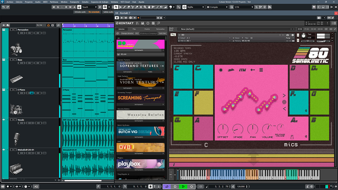
Task: Select the Glue tool
Action: click(137, 7)
